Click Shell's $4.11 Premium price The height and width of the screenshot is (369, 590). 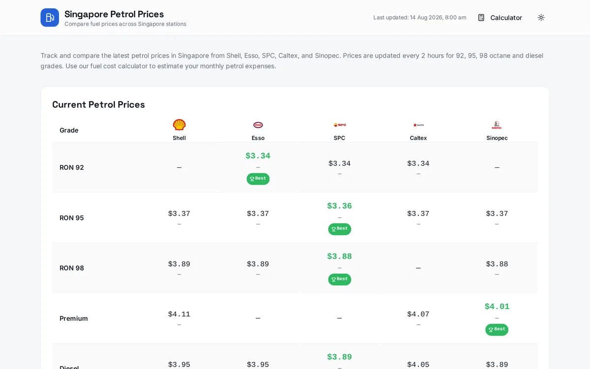tap(179, 314)
